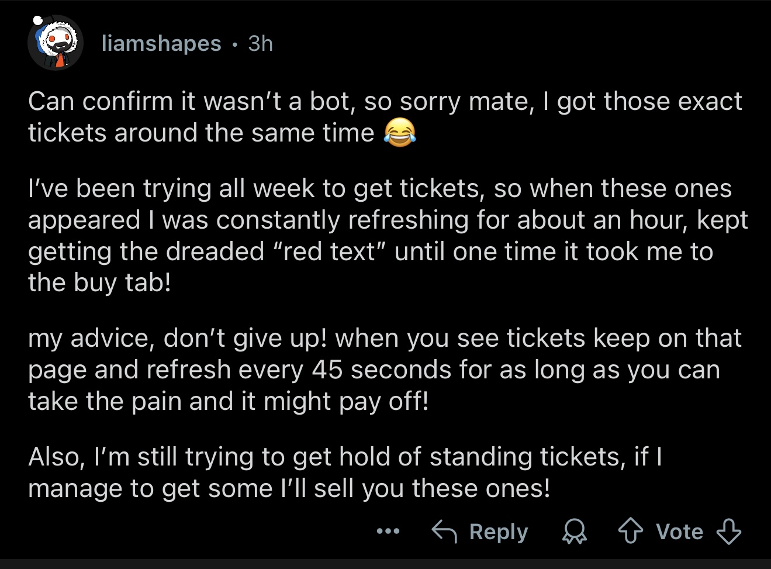Click the gray divider strip below the comment
The image size is (771, 569).
click(385, 564)
